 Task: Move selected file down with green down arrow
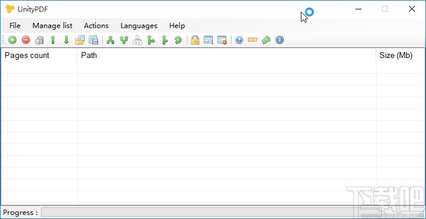click(x=66, y=40)
